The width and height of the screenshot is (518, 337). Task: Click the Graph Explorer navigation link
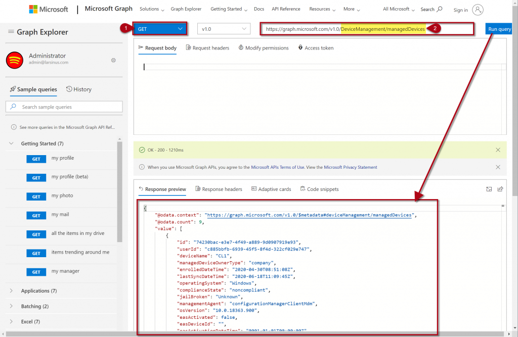tap(186, 9)
